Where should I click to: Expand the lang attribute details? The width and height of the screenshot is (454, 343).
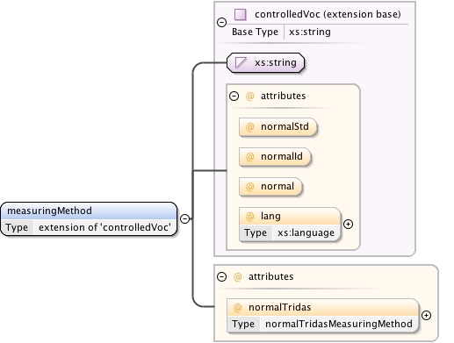pos(348,225)
